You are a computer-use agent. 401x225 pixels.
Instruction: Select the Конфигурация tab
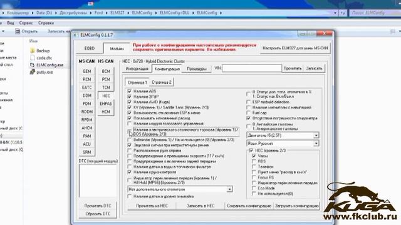pos(167,69)
